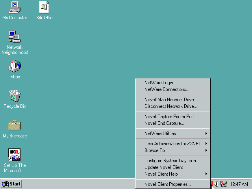Image resolution: width=252 pixels, height=189 pixels.
Task: Choose Configure System Tray Icon...
Action: coord(173,161)
